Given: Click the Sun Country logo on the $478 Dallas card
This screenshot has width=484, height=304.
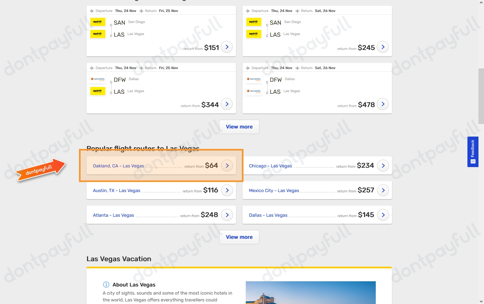Looking at the screenshot, I should point(254,79).
